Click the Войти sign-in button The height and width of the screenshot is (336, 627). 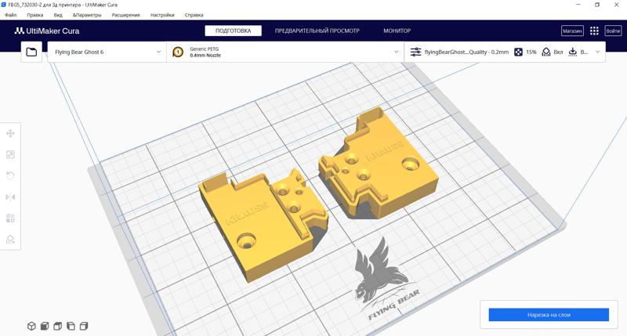coord(613,31)
